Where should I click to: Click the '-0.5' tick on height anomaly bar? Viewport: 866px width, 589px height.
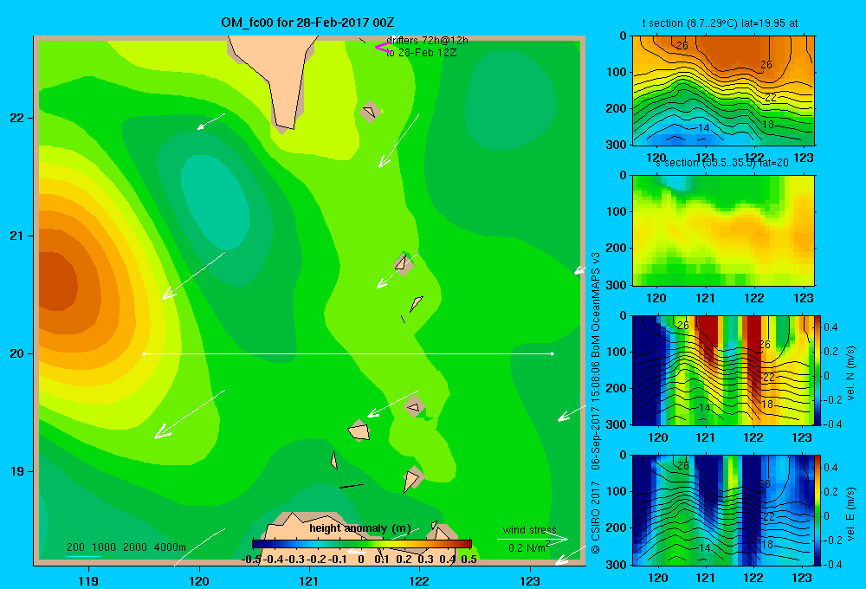(251, 560)
